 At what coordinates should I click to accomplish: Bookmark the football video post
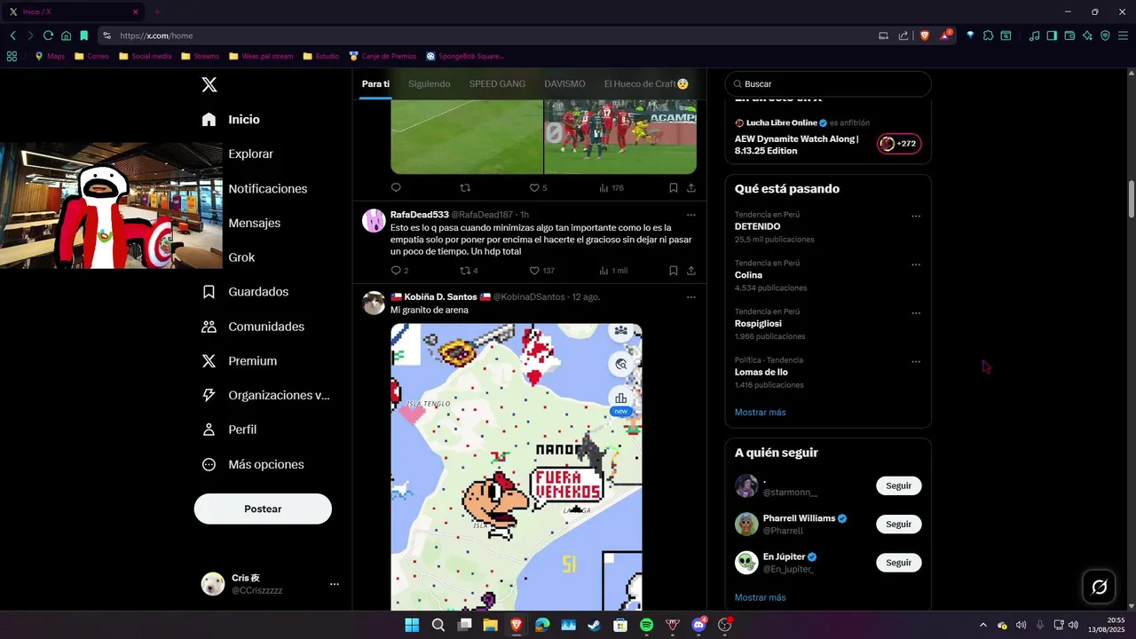tap(674, 187)
